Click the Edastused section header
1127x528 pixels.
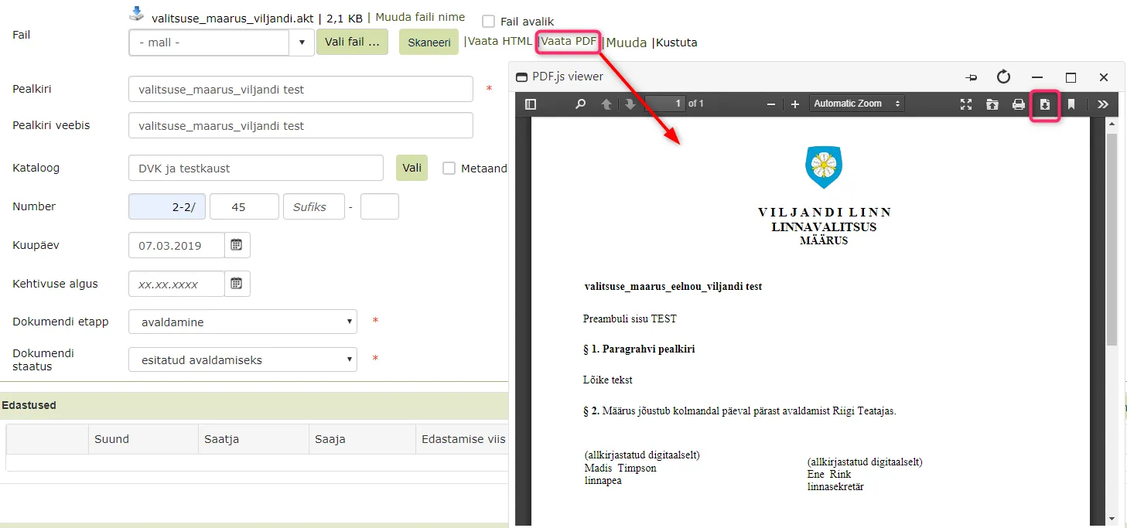[x=254, y=405]
